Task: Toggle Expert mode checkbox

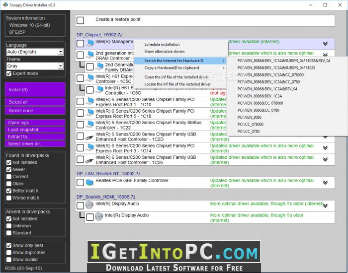Action: coord(9,73)
